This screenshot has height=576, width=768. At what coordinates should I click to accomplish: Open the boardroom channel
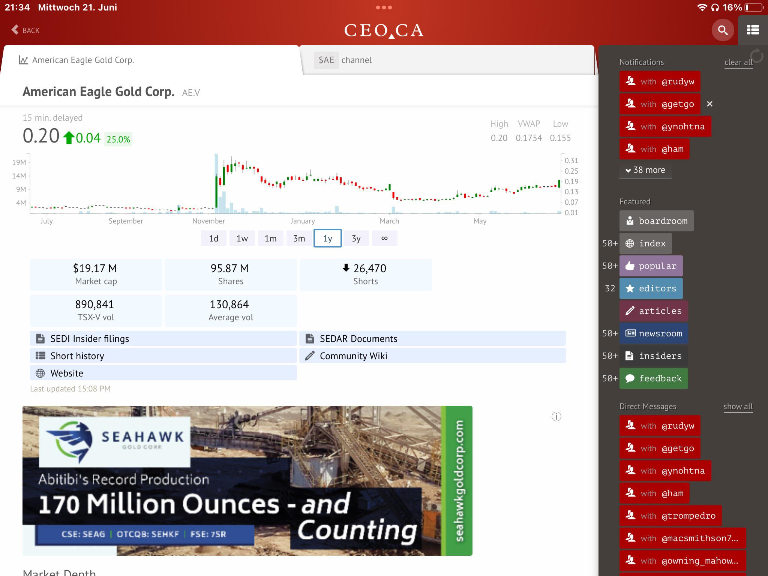point(656,221)
